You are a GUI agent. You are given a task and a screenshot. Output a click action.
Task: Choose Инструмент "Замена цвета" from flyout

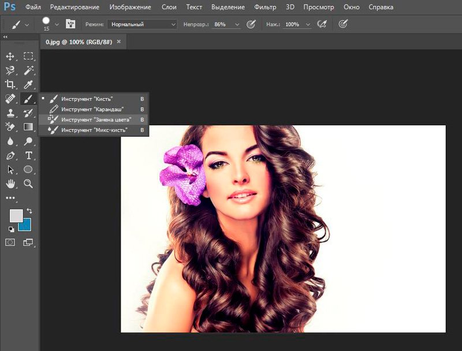96,120
